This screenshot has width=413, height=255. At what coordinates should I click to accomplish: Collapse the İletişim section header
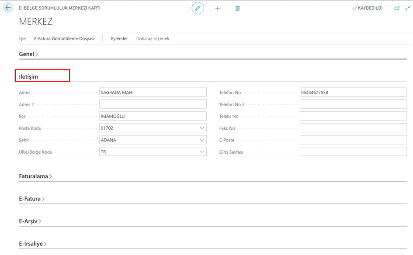pos(28,76)
